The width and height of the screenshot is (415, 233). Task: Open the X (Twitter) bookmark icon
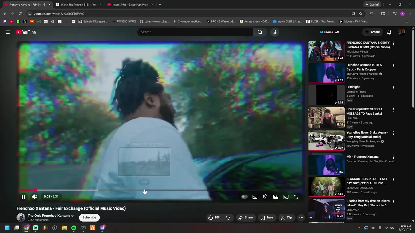click(x=25, y=22)
